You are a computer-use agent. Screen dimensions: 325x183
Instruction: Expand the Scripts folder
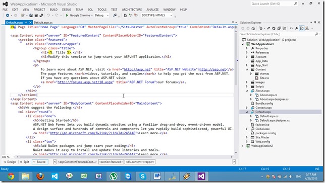click(x=247, y=86)
